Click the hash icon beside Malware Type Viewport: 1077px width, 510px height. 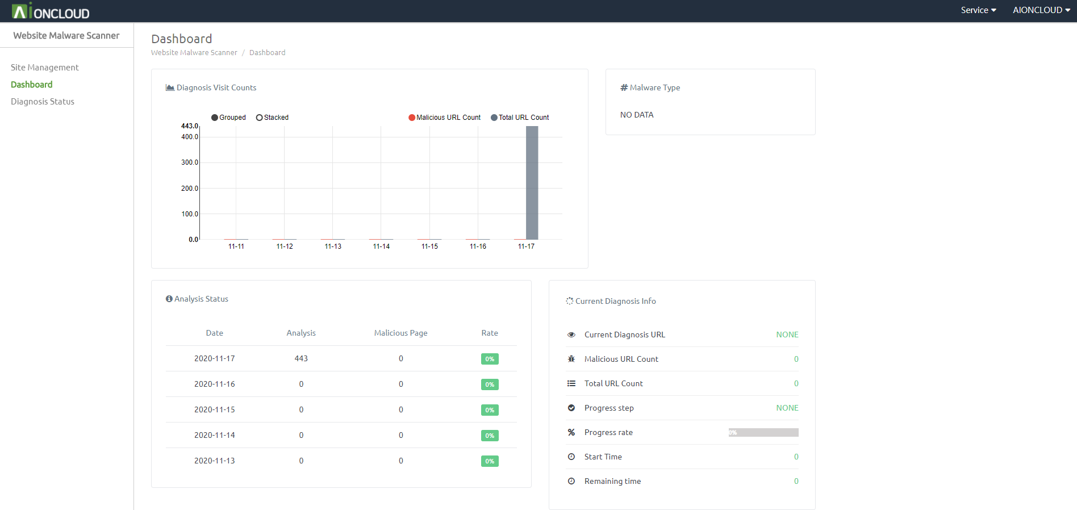624,87
